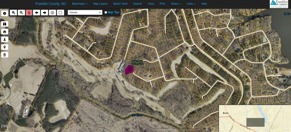This screenshot has height=132, width=291.
Task: Click the Help link
Action: pyautogui.click(x=204, y=4)
